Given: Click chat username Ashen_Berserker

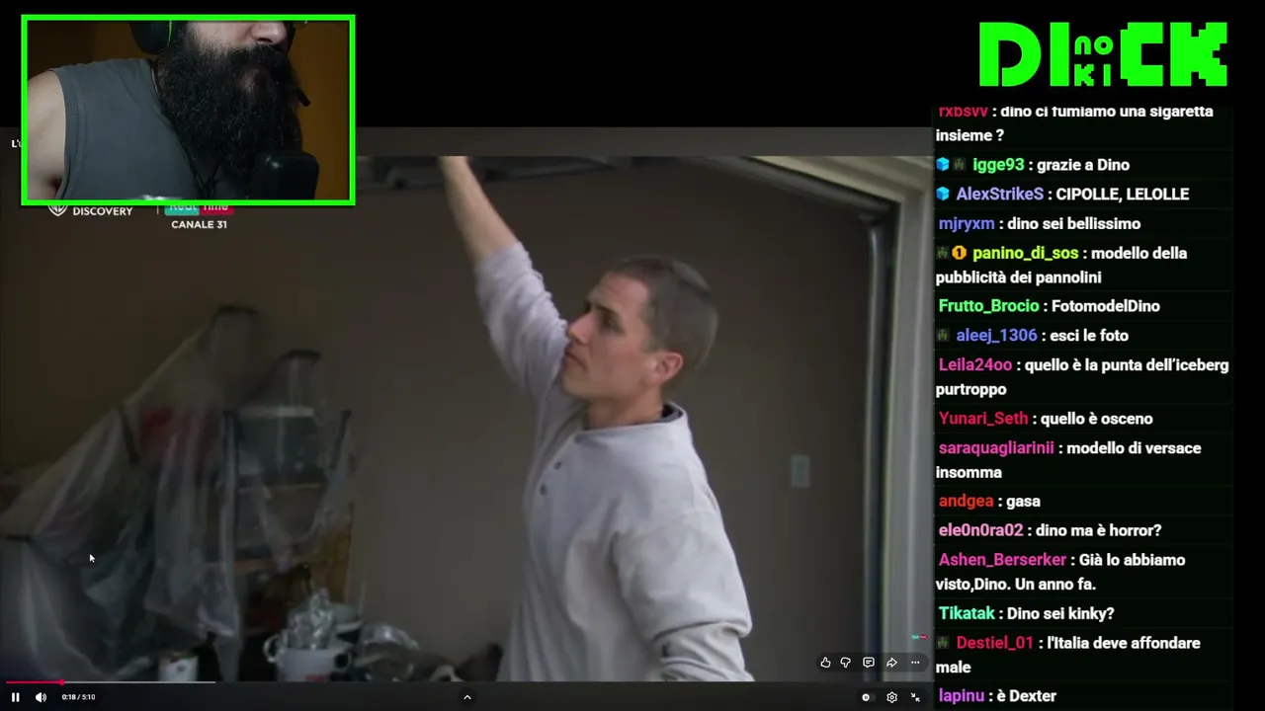Looking at the screenshot, I should (1002, 560).
